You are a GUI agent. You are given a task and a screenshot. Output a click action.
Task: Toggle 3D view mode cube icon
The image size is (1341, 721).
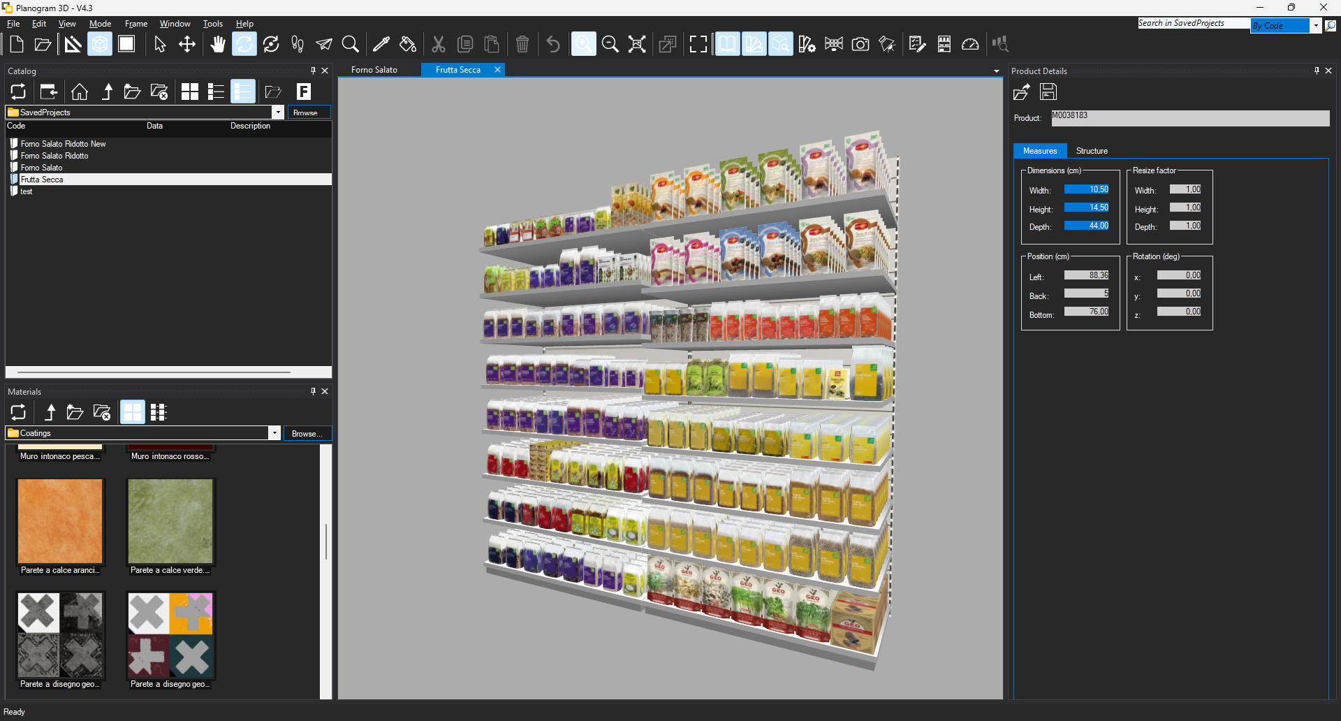(100, 44)
